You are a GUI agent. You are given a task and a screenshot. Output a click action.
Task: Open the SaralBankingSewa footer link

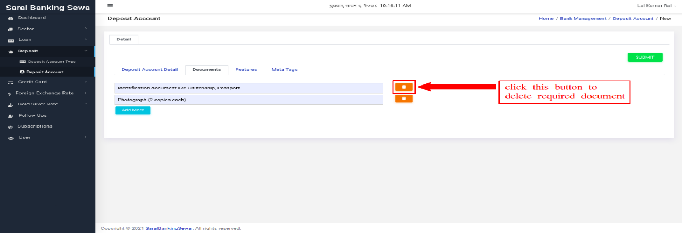tap(169, 228)
